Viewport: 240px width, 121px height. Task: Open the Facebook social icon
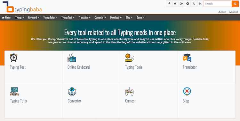pos(169,4)
